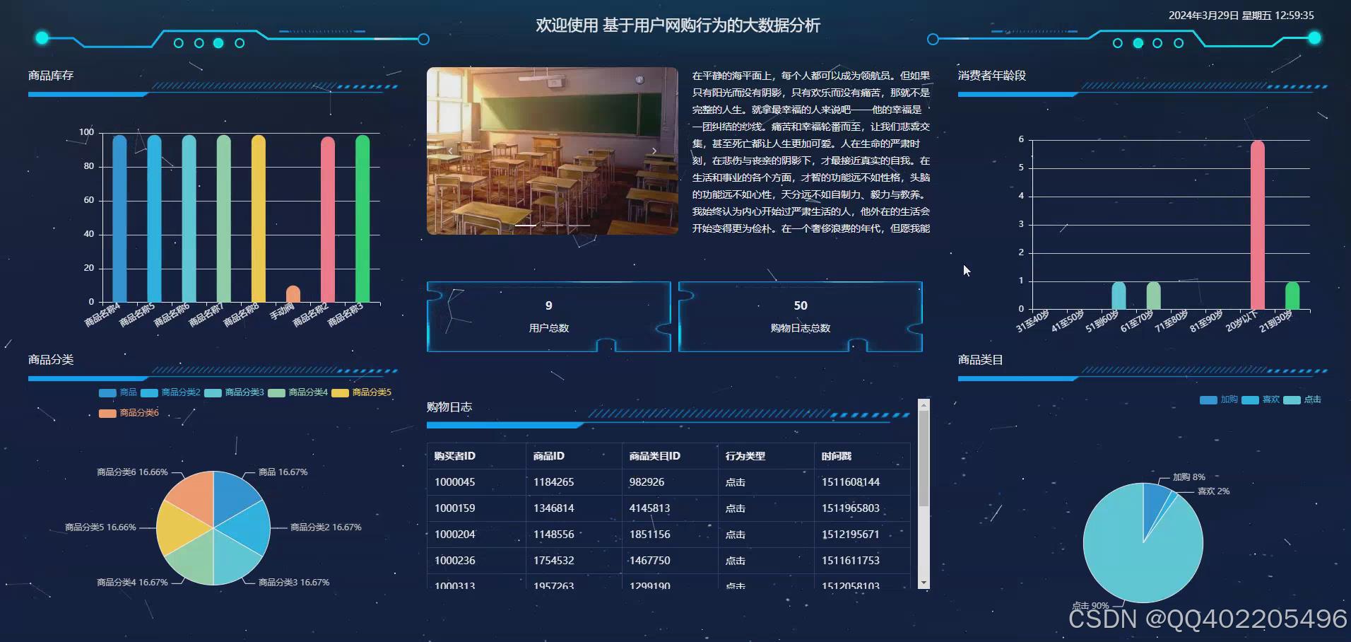Screen dimensions: 1351x642
Task: Click the 用户总数 stat panel showing 9
Action: pyautogui.click(x=548, y=316)
